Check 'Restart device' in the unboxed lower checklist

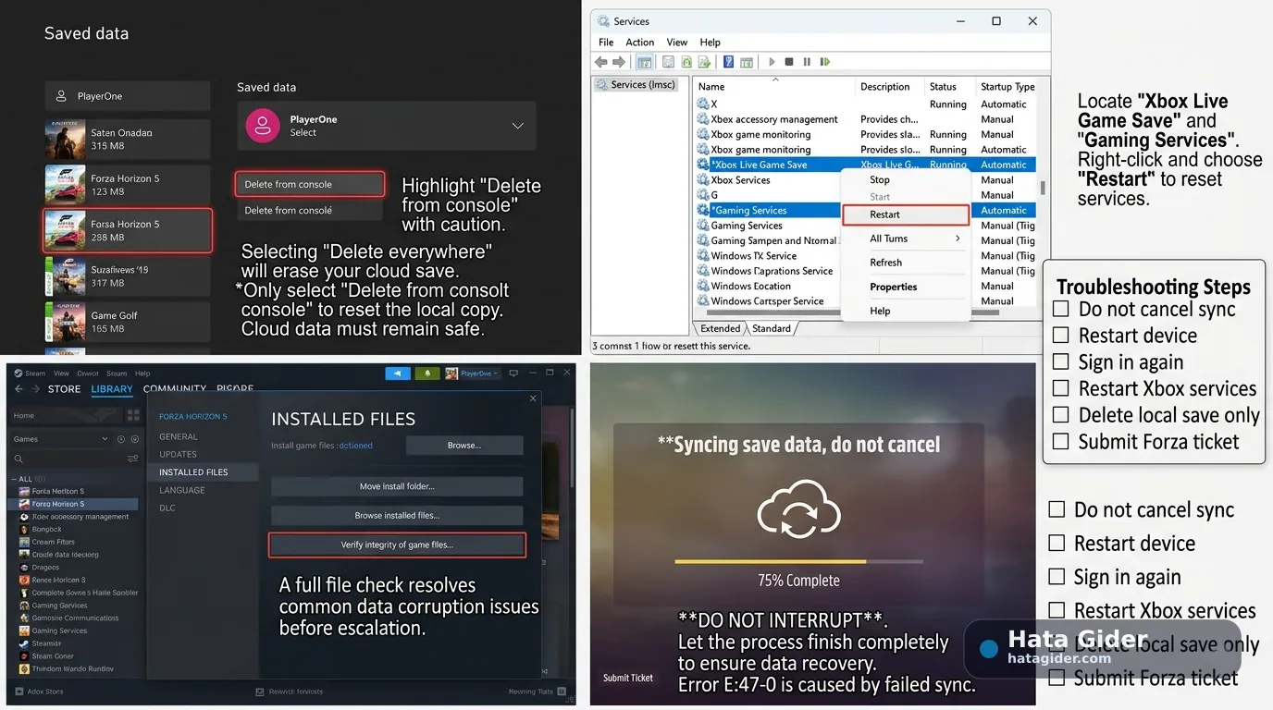coord(1057,543)
